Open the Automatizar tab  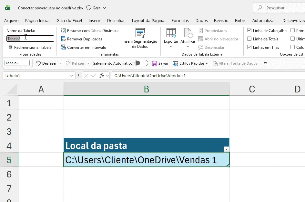(264, 21)
